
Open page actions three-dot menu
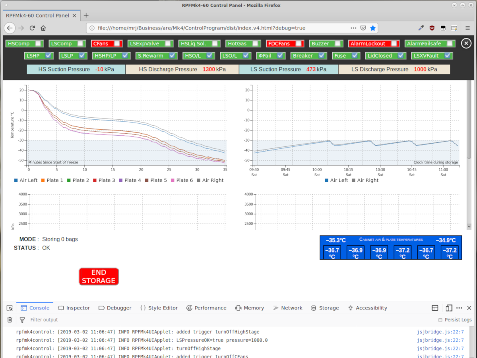353,28
